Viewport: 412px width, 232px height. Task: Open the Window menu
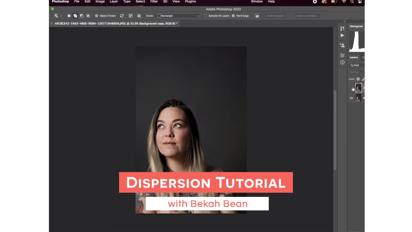(257, 2)
